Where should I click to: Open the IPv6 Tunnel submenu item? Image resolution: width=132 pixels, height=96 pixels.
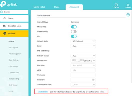pos(13,85)
